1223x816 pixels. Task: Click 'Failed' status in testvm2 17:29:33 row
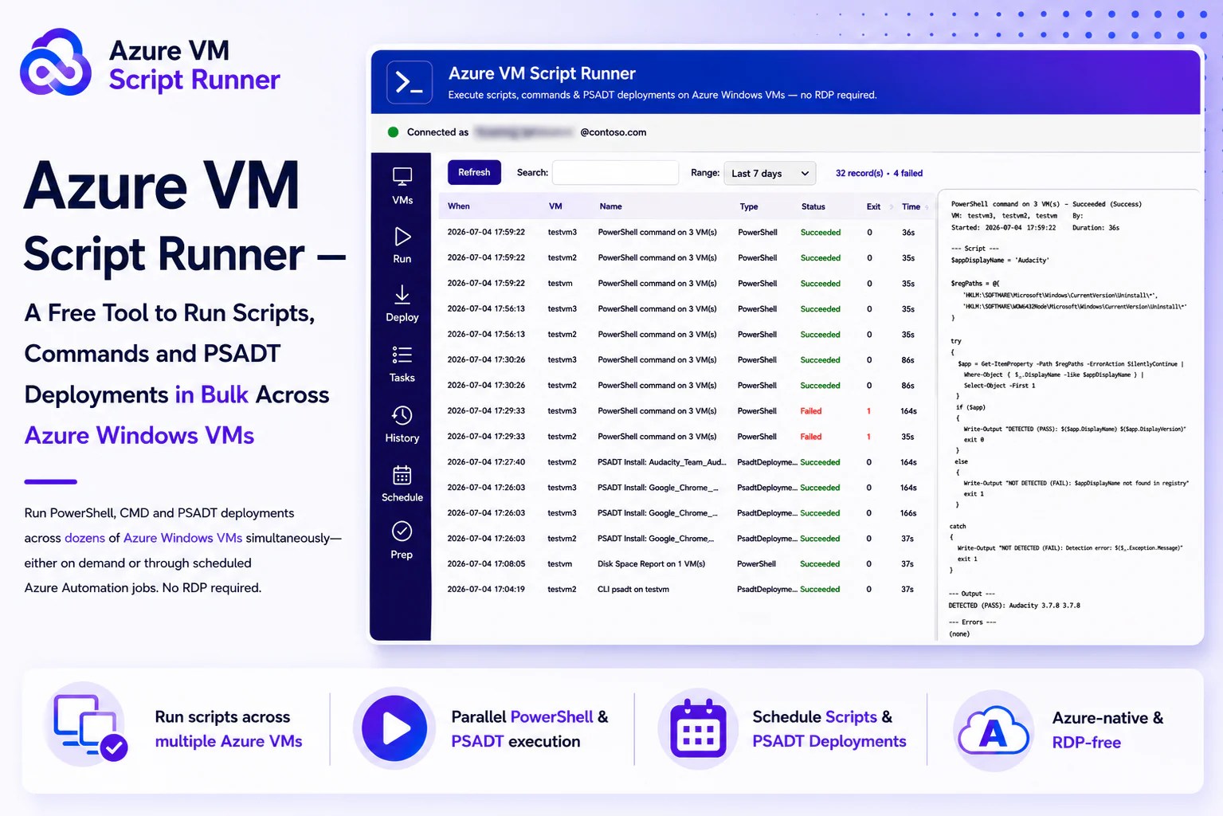coord(811,437)
